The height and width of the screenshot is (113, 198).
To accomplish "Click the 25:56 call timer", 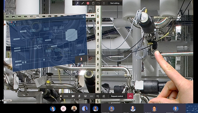I will pos(66,96).
